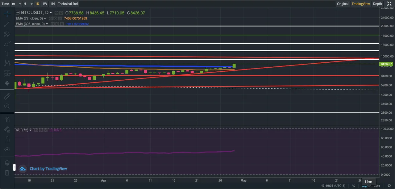Viewport: 395px width, 189px height.
Task: Select the trend line drawing tool
Action: pyautogui.click(x=7, y=23)
